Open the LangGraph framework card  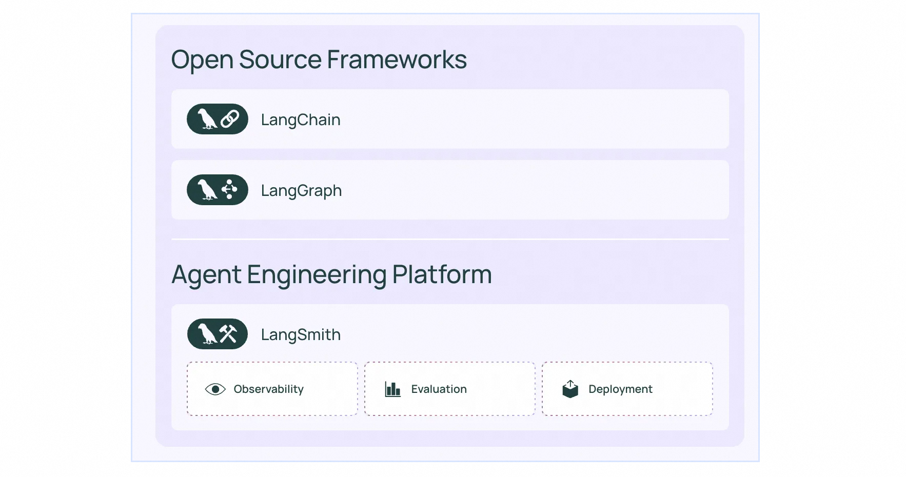[x=450, y=190]
